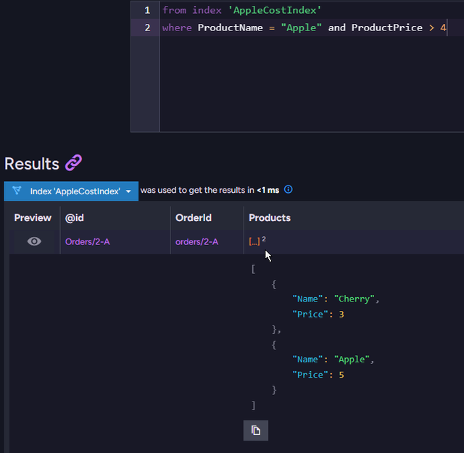Click the link icon next to Results

pos(73,163)
